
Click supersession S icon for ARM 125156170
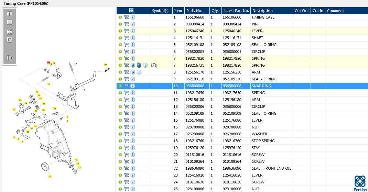tap(133, 72)
